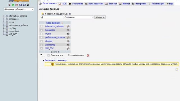Sort by База данных column header
180x101 pixels.
53,23
